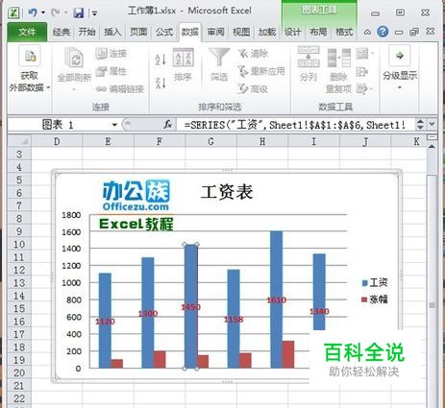Open the chart tools 布局 (Layout) tab
The height and width of the screenshot is (408, 445).
click(318, 32)
